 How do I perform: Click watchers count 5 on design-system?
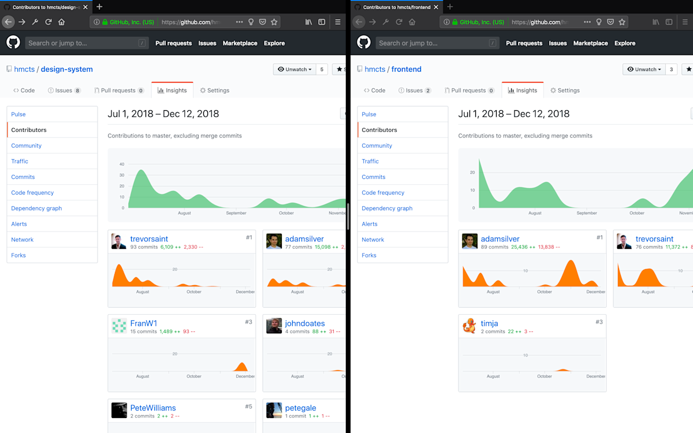322,69
